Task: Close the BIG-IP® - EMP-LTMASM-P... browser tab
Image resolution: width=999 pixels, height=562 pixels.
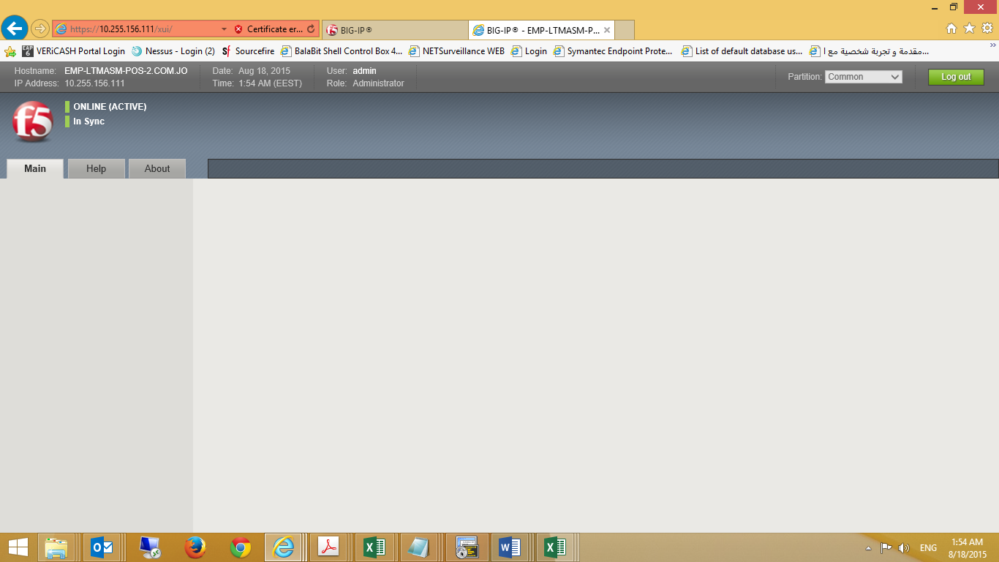Action: [607, 30]
